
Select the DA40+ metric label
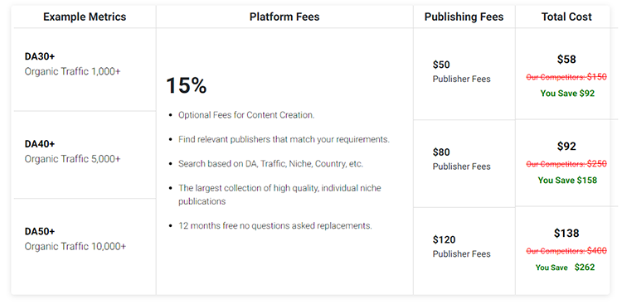pos(40,144)
